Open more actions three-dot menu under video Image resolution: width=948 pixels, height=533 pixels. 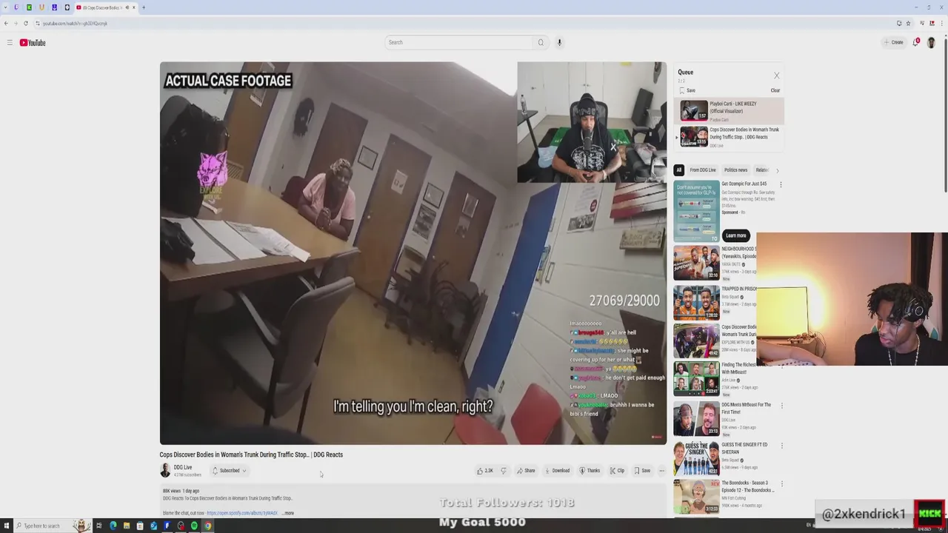pyautogui.click(x=661, y=471)
